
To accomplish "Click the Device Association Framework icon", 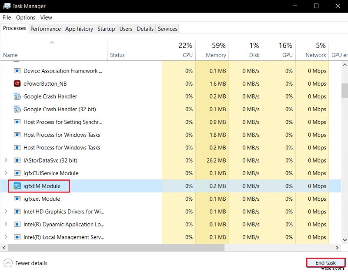I will [17, 71].
